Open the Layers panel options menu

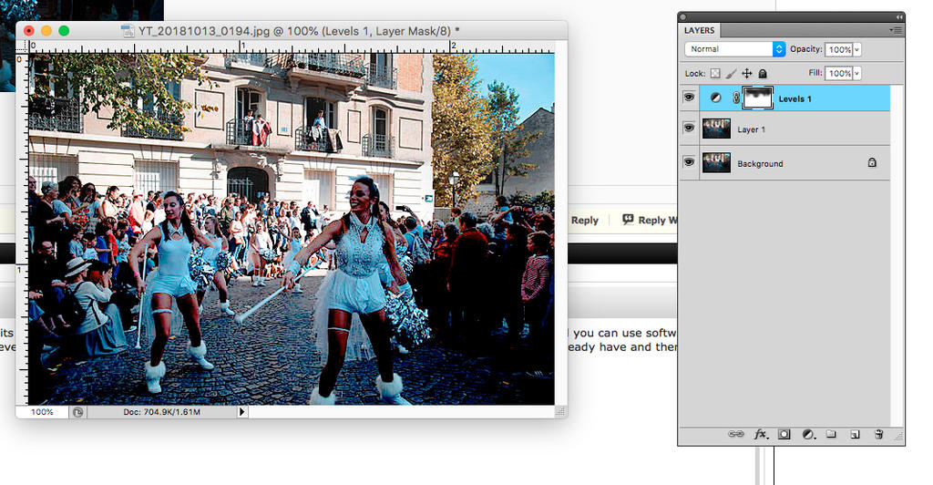pyautogui.click(x=897, y=30)
